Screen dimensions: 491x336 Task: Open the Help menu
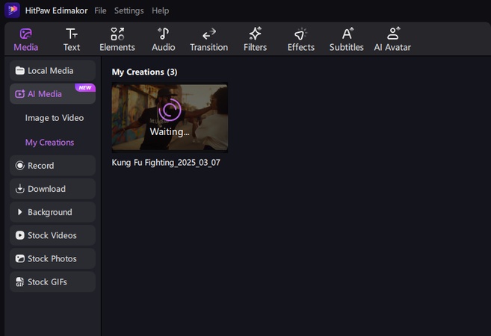tap(160, 11)
